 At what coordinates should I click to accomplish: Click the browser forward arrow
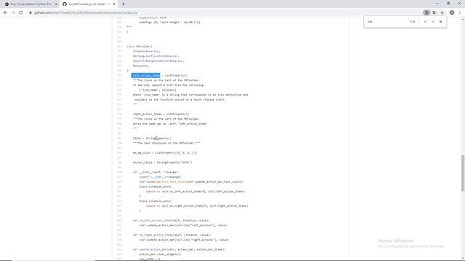(13, 13)
